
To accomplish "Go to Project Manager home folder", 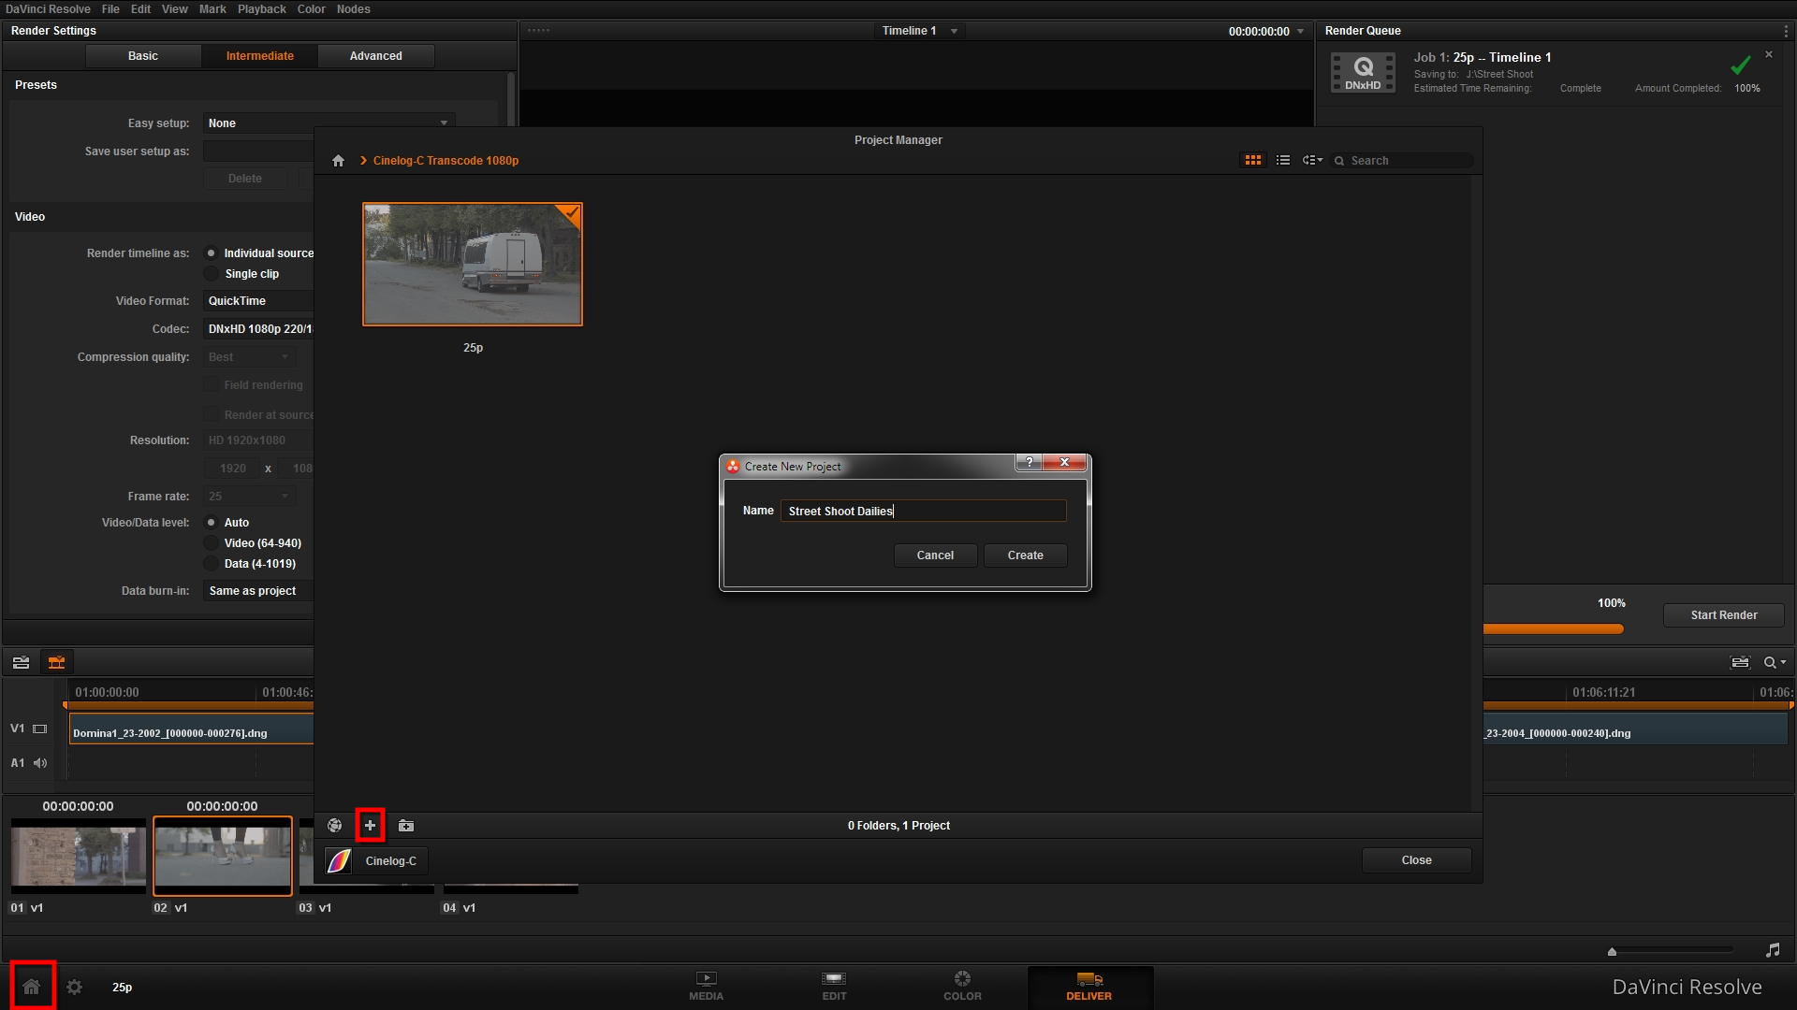I will pos(338,161).
